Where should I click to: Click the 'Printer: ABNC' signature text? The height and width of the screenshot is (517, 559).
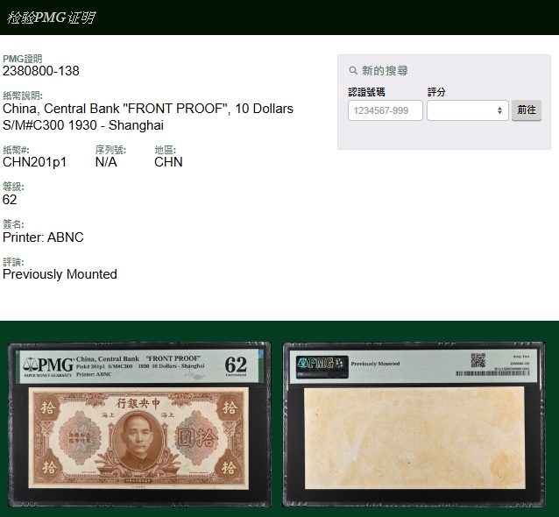43,237
